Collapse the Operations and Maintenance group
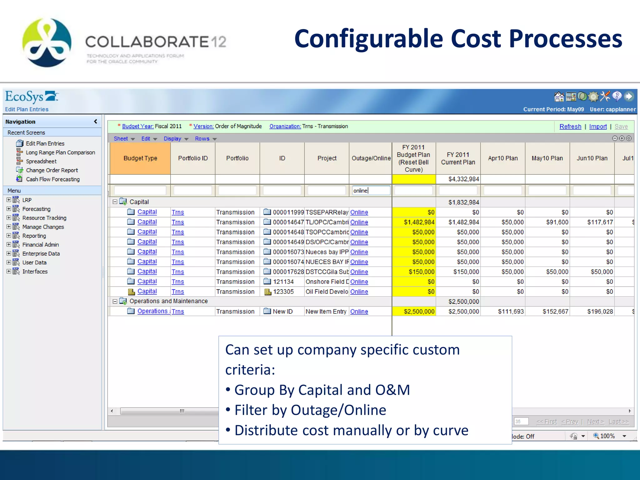The width and height of the screenshot is (640, 480). pyautogui.click(x=115, y=301)
